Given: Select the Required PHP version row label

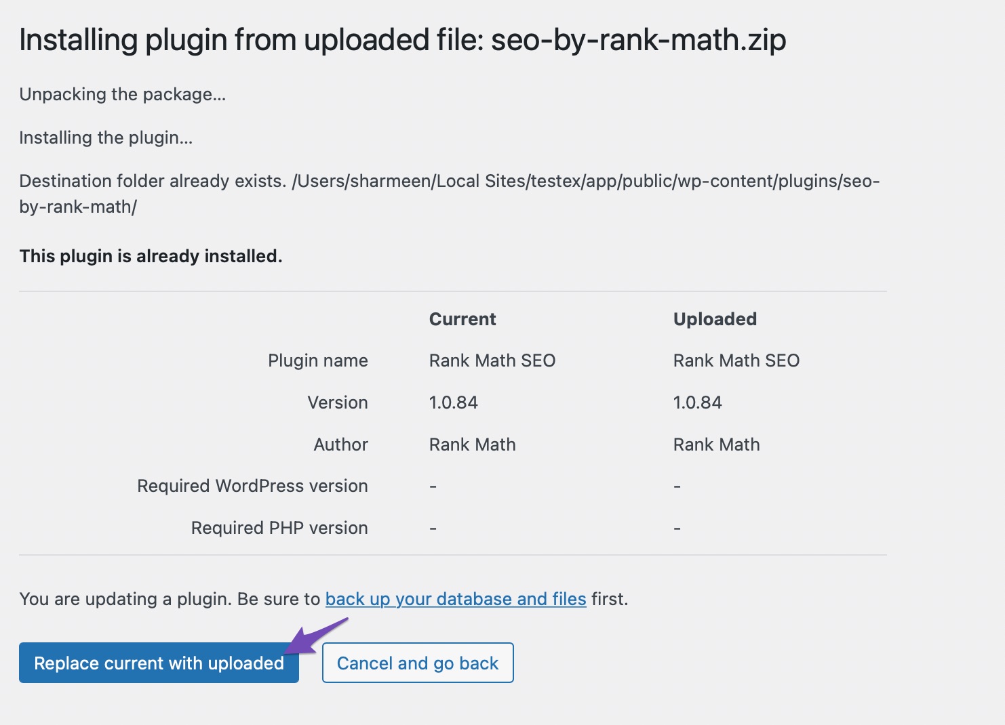Looking at the screenshot, I should [279, 528].
